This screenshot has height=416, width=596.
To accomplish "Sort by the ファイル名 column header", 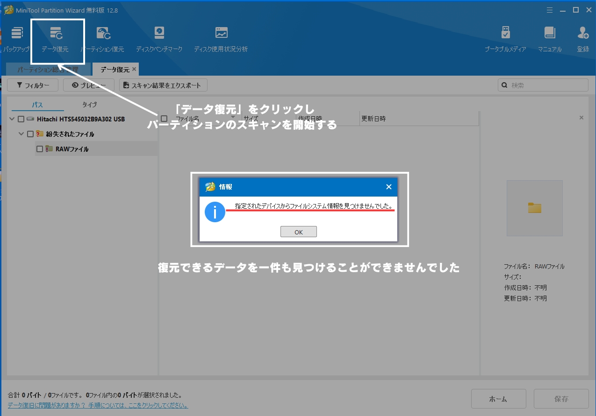I will [187, 119].
